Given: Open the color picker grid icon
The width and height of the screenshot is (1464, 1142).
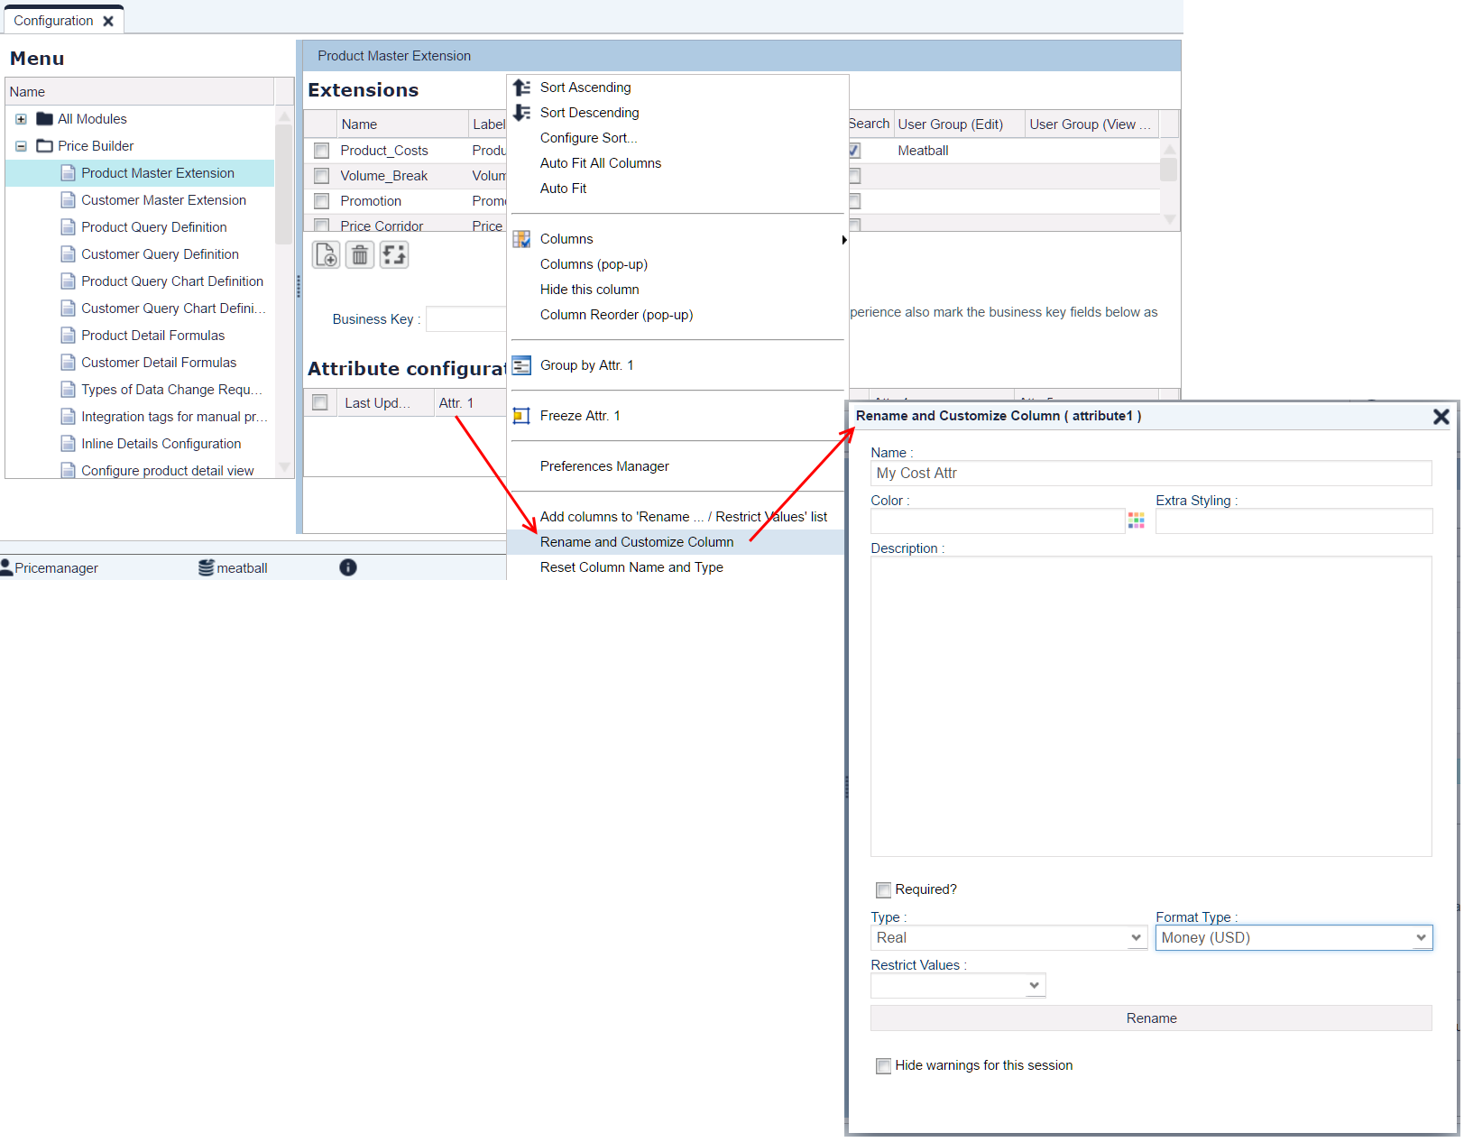Looking at the screenshot, I should point(1136,520).
